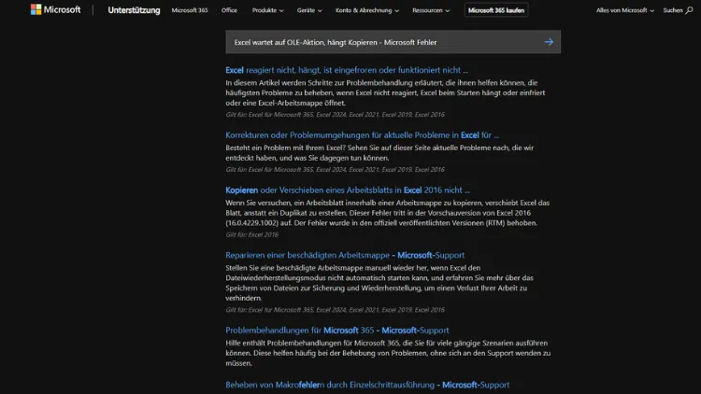Expand the Produkte dropdown
The height and width of the screenshot is (394, 701).
click(267, 10)
